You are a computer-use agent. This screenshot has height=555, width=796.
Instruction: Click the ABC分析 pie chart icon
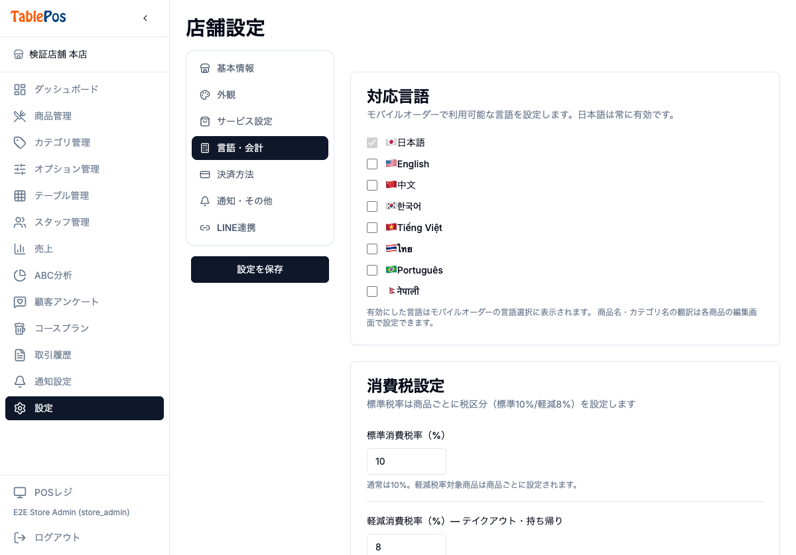coord(20,276)
